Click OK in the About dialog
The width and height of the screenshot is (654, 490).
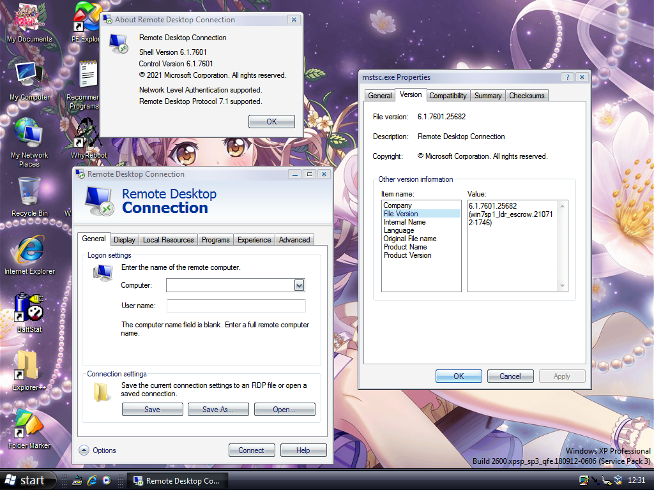(271, 122)
